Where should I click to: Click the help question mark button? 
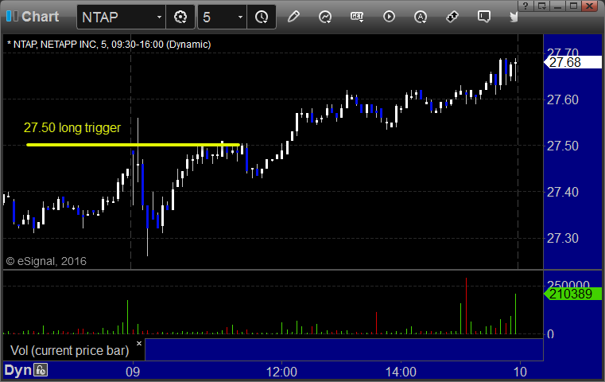pyautogui.click(x=525, y=6)
